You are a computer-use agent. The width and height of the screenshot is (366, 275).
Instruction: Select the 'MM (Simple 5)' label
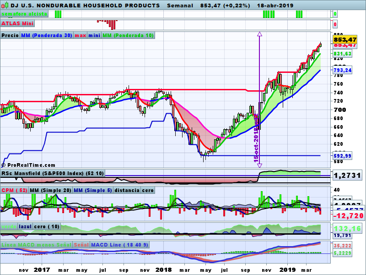93,190
